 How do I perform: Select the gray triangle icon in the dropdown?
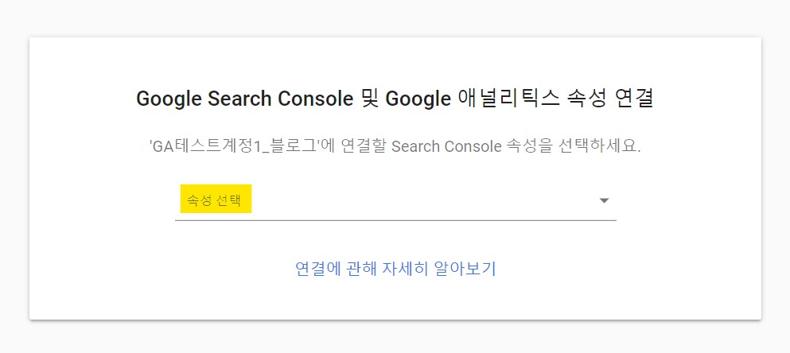click(604, 201)
